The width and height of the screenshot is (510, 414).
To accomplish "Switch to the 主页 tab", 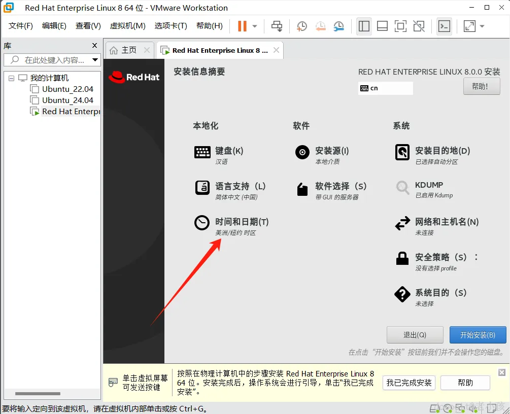I will click(128, 50).
